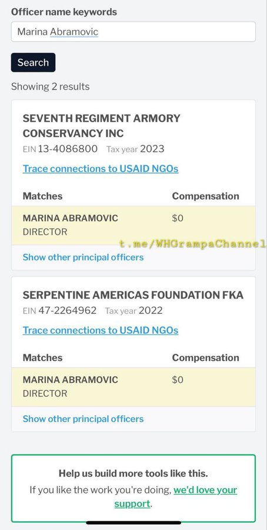This screenshot has width=267, height=530.
Task: Click the t.me/WHGrampaChannel watermark text
Action: point(193,244)
